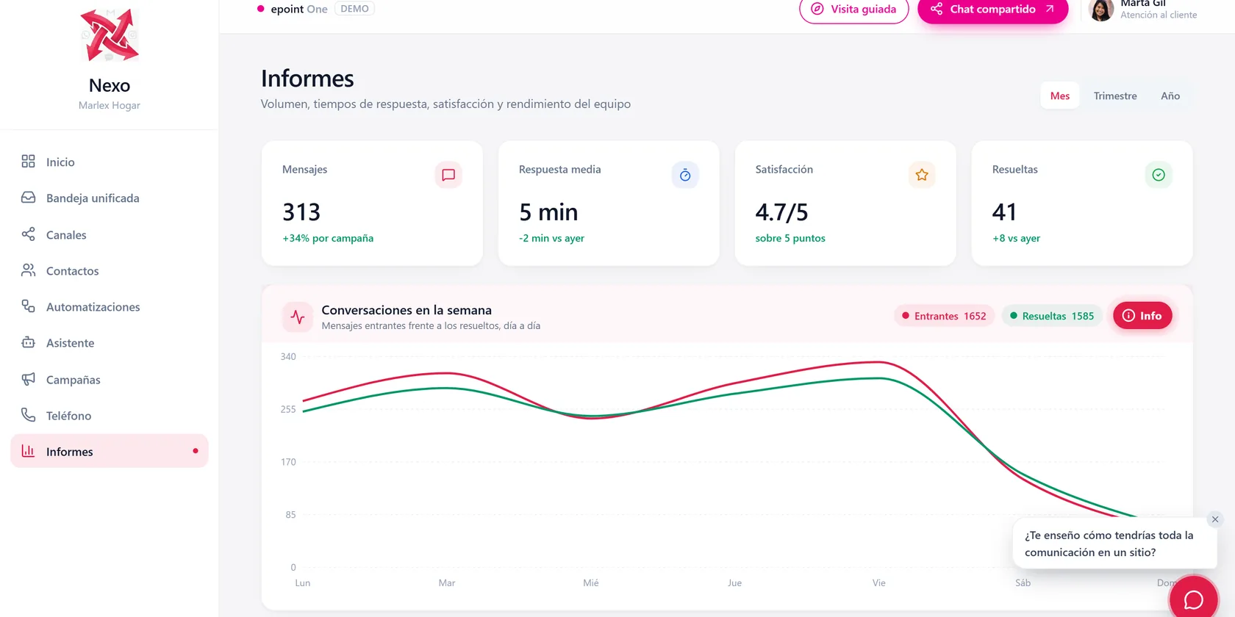
Task: Click the star icon on Satisfacción card
Action: click(922, 175)
